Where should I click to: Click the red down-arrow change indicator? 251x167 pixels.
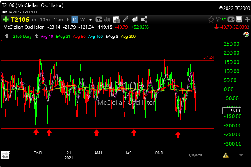(217, 27)
